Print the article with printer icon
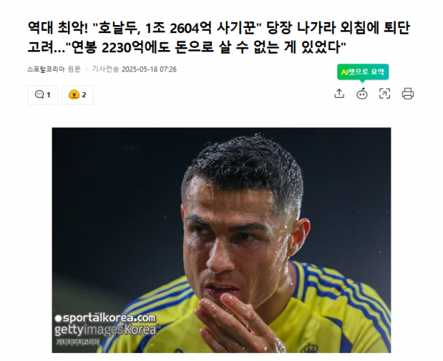 pyautogui.click(x=408, y=94)
